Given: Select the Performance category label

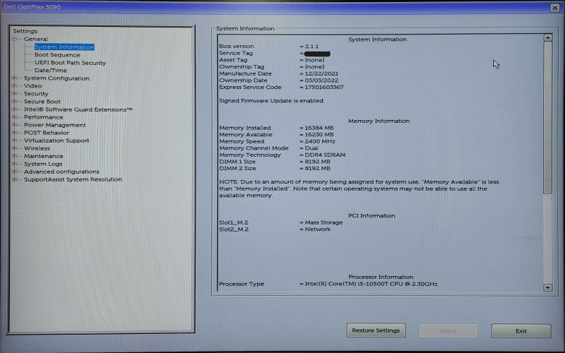Looking at the screenshot, I should tap(43, 117).
